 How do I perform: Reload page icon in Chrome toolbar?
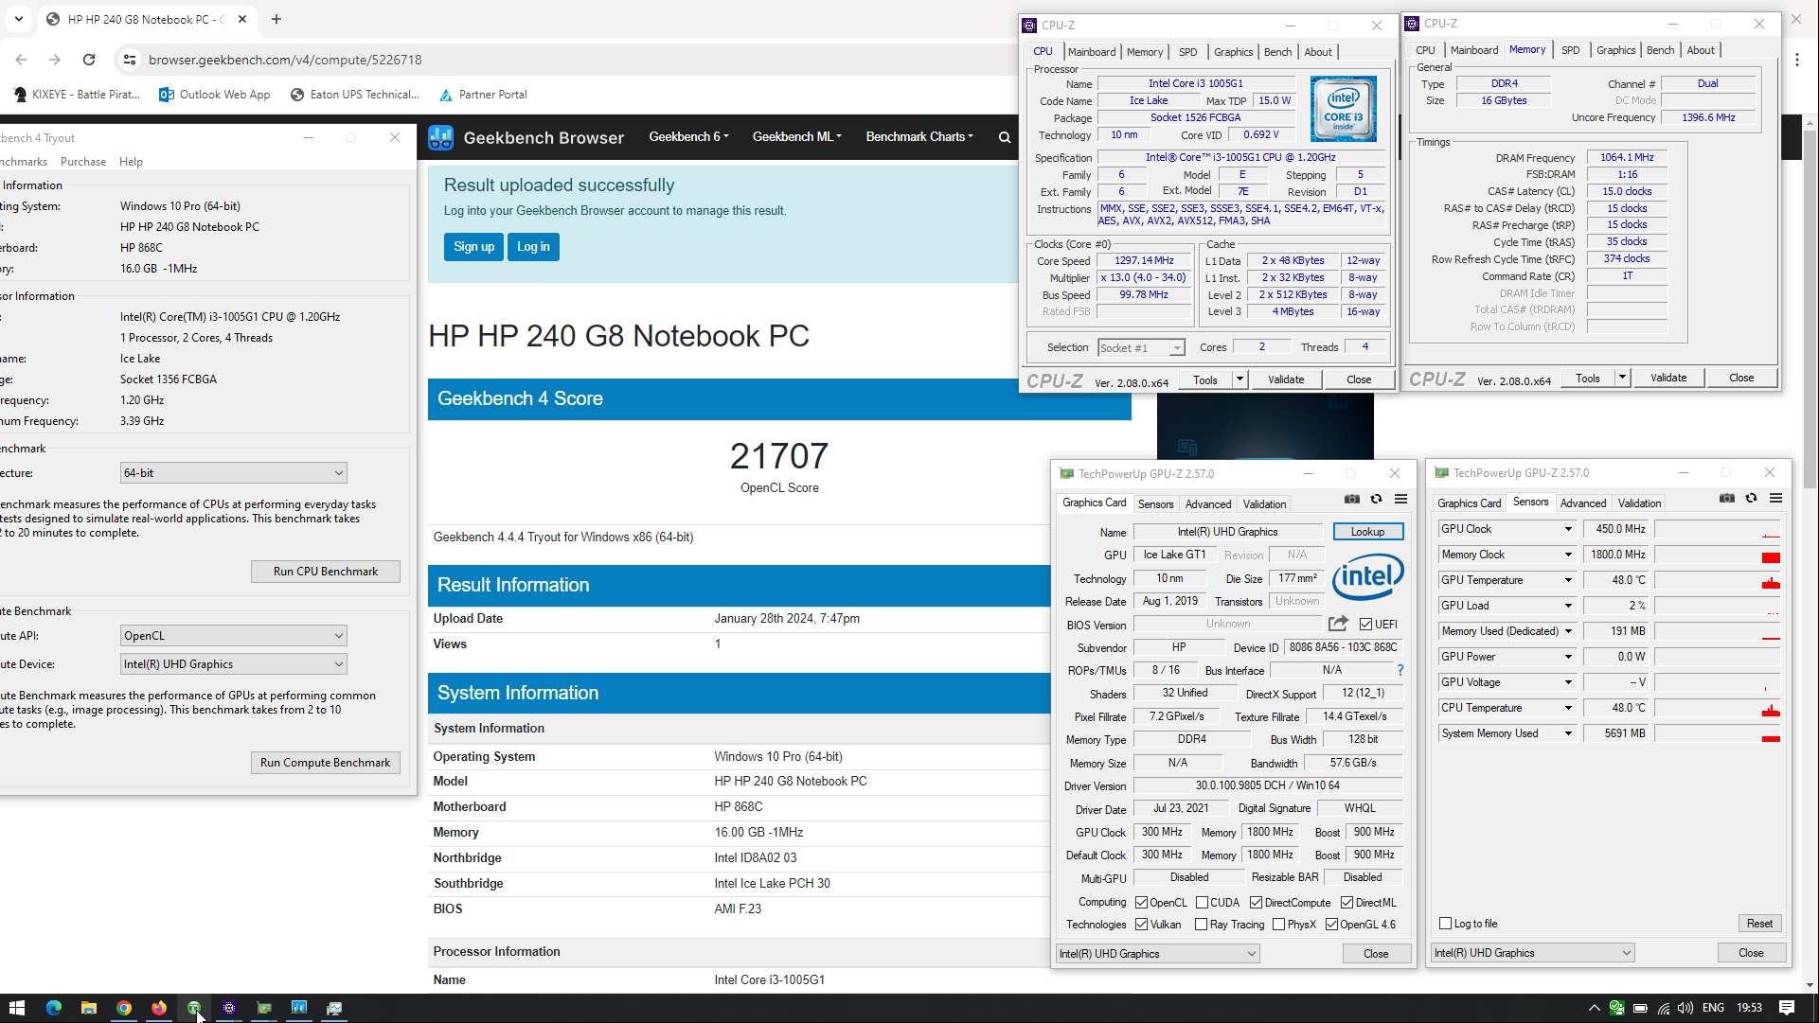[89, 60]
